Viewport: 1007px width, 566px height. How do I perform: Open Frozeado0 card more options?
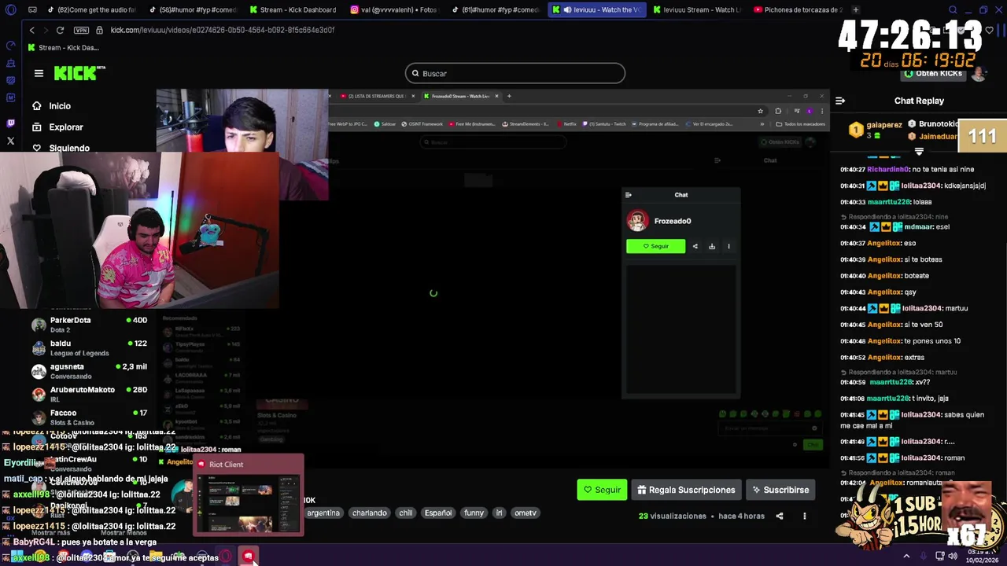[x=729, y=246]
